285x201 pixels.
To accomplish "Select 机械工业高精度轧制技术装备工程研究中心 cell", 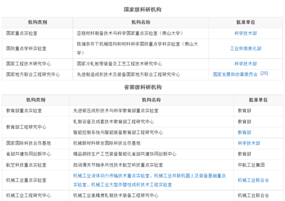I will (151, 195).
